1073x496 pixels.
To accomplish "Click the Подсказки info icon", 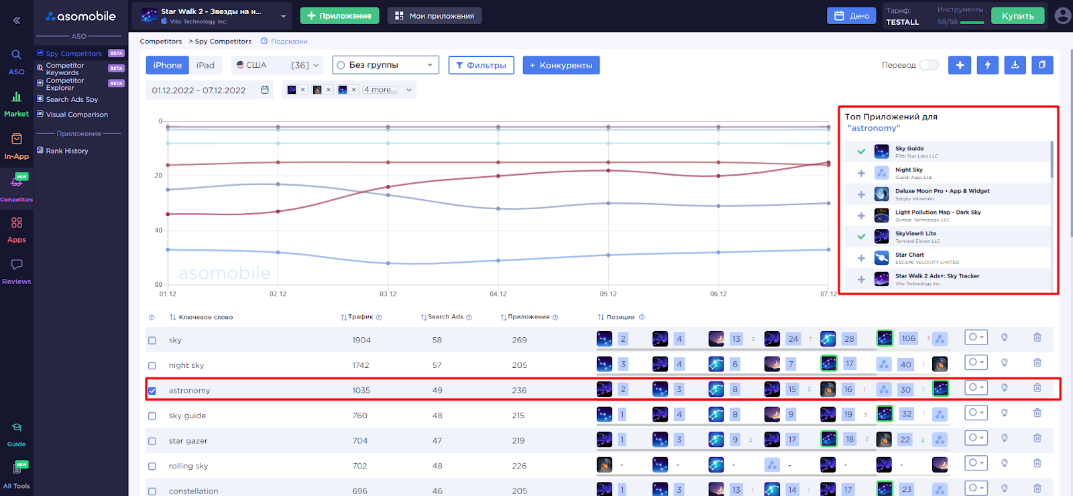I will pos(264,42).
